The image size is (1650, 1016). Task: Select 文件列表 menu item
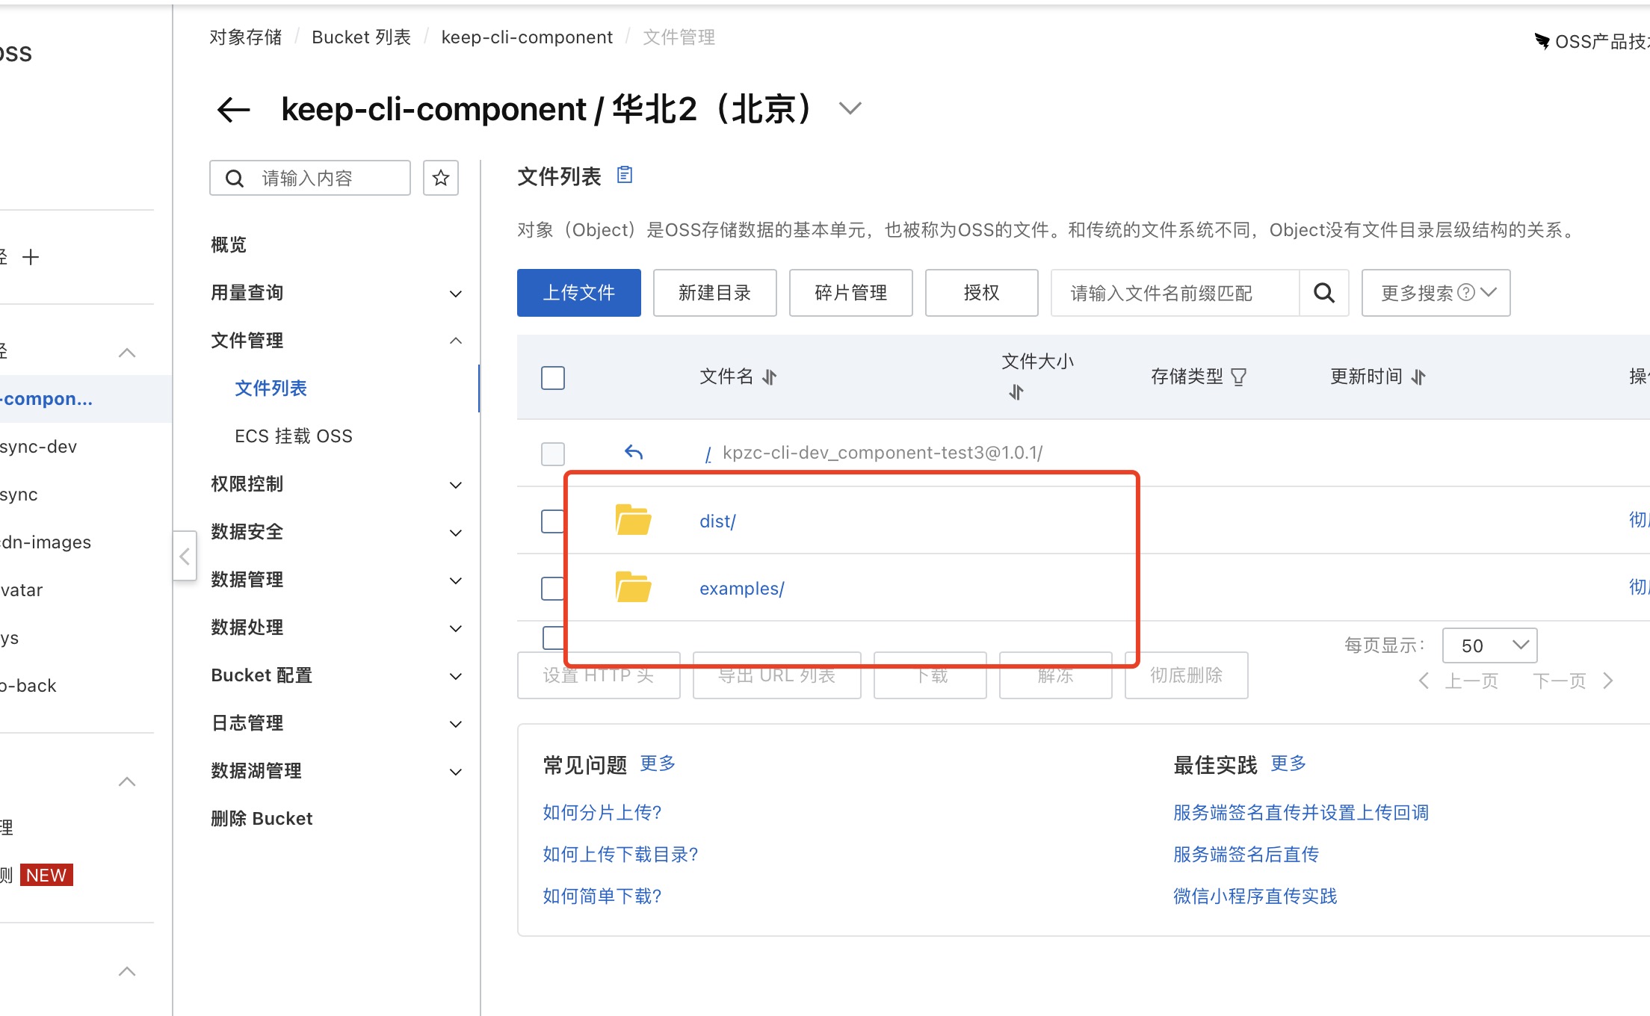tap(271, 388)
